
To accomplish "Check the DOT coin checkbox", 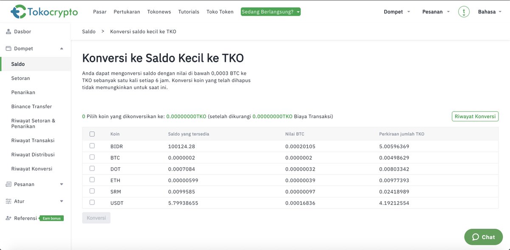I will 92,169.
